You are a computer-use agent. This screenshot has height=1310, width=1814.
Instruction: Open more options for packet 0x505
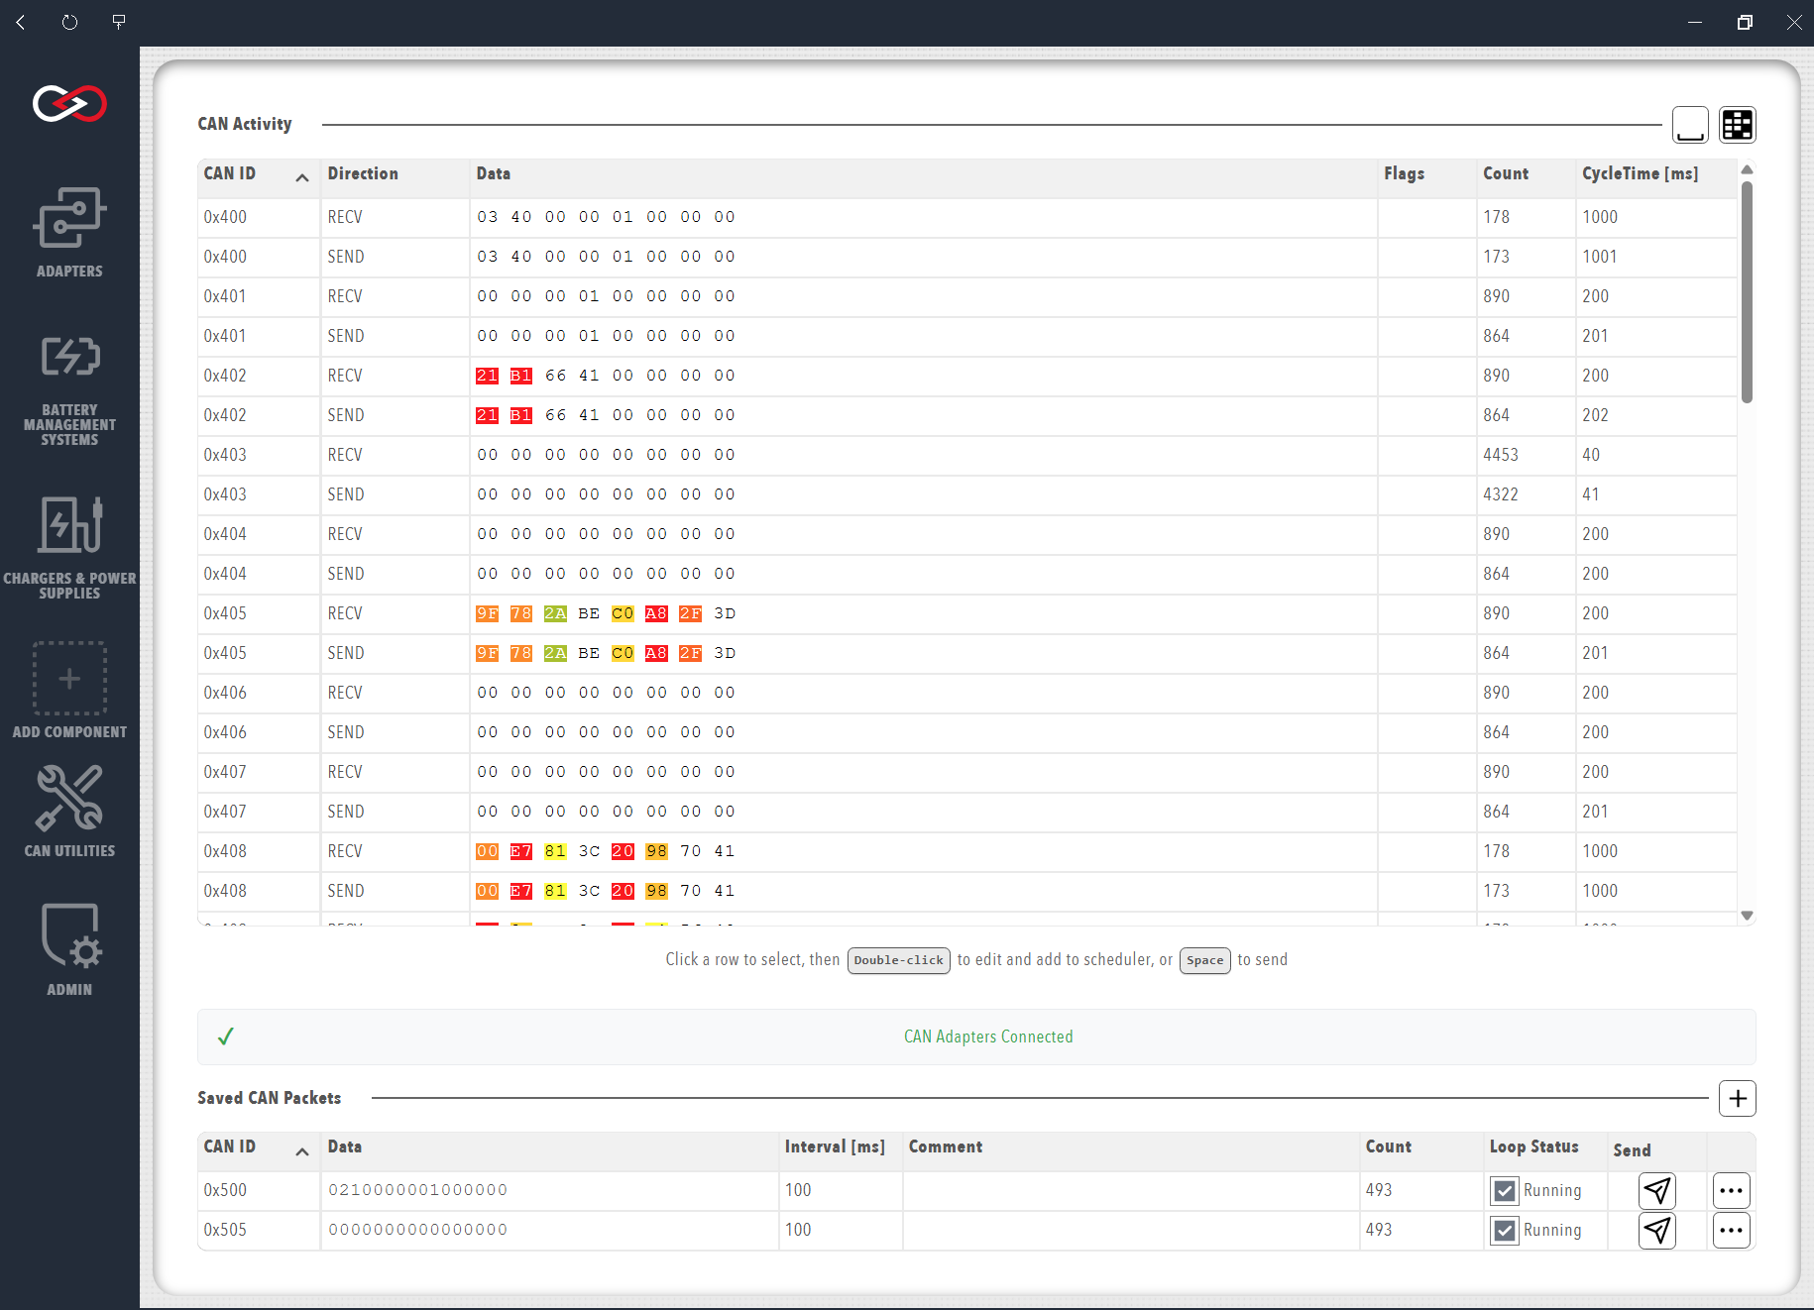[x=1732, y=1230]
